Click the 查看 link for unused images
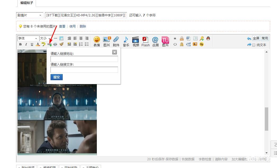This screenshot has width=277, height=168. point(62,26)
